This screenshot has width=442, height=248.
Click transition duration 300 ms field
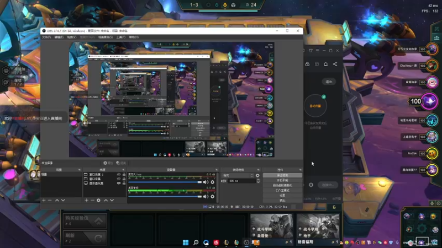242,181
